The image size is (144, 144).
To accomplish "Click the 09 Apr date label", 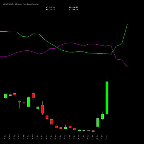I will coord(60,137).
